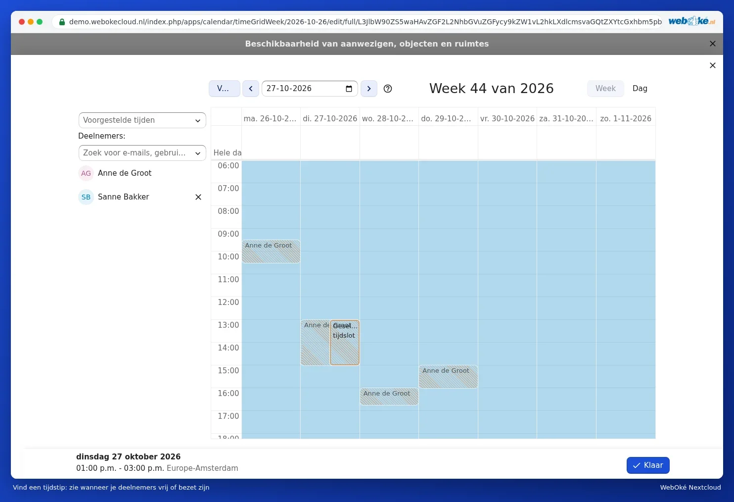Open the calendar picker in the date field
This screenshot has height=502, width=734.
[x=349, y=89]
